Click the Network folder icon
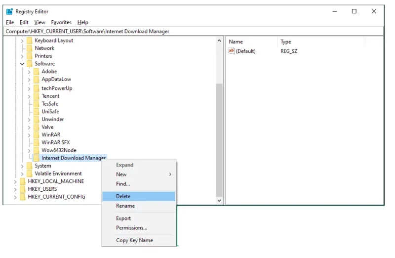Viewport: 395px width, 258px height. (30, 48)
